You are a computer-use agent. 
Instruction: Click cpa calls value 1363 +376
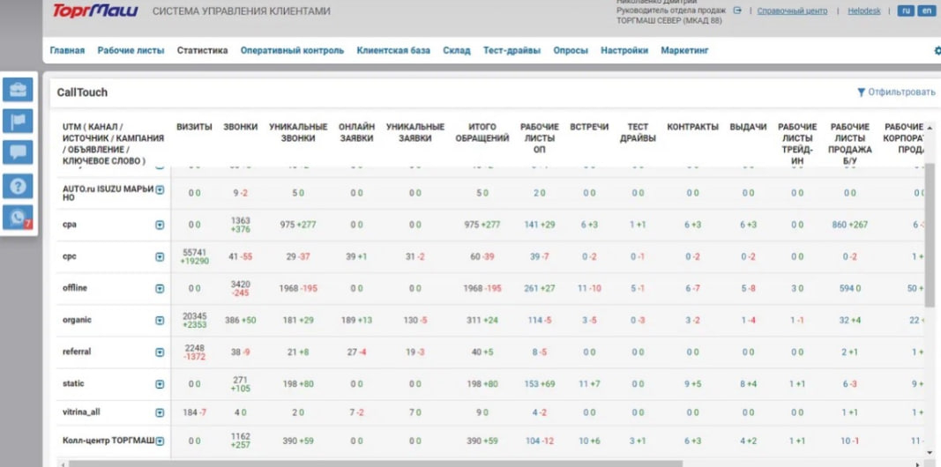[241, 225]
